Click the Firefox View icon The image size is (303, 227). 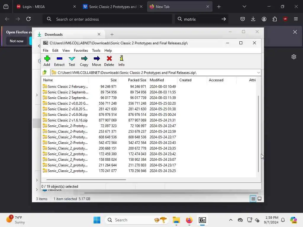(x=6, y=7)
